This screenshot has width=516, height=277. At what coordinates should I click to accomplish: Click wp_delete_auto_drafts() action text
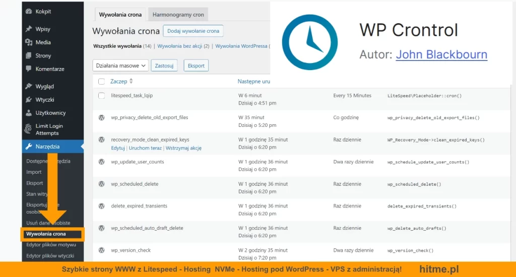(417, 228)
